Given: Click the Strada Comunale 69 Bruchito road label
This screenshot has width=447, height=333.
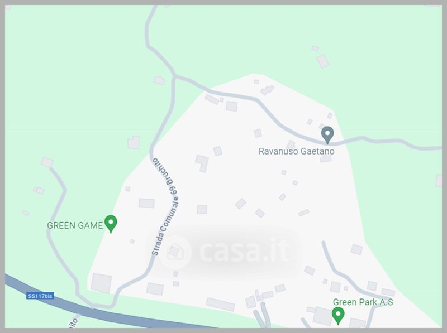Looking at the screenshot, I should click(166, 206).
